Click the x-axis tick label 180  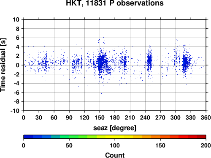(x=115, y=117)
